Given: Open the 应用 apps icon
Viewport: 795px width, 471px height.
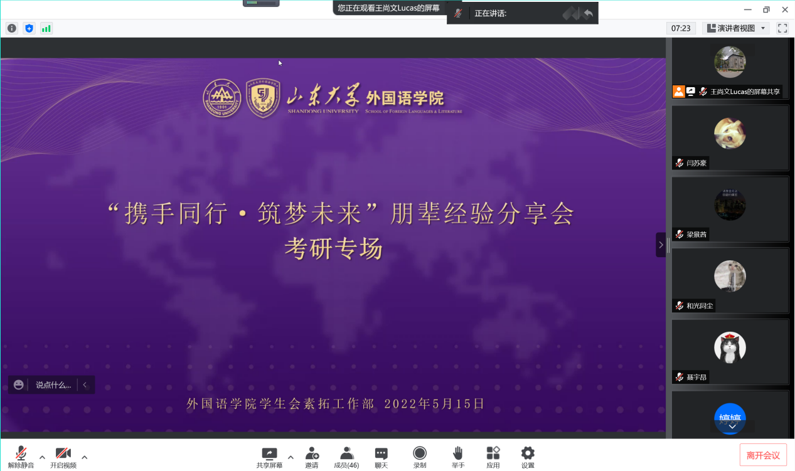Looking at the screenshot, I should coord(493,454).
